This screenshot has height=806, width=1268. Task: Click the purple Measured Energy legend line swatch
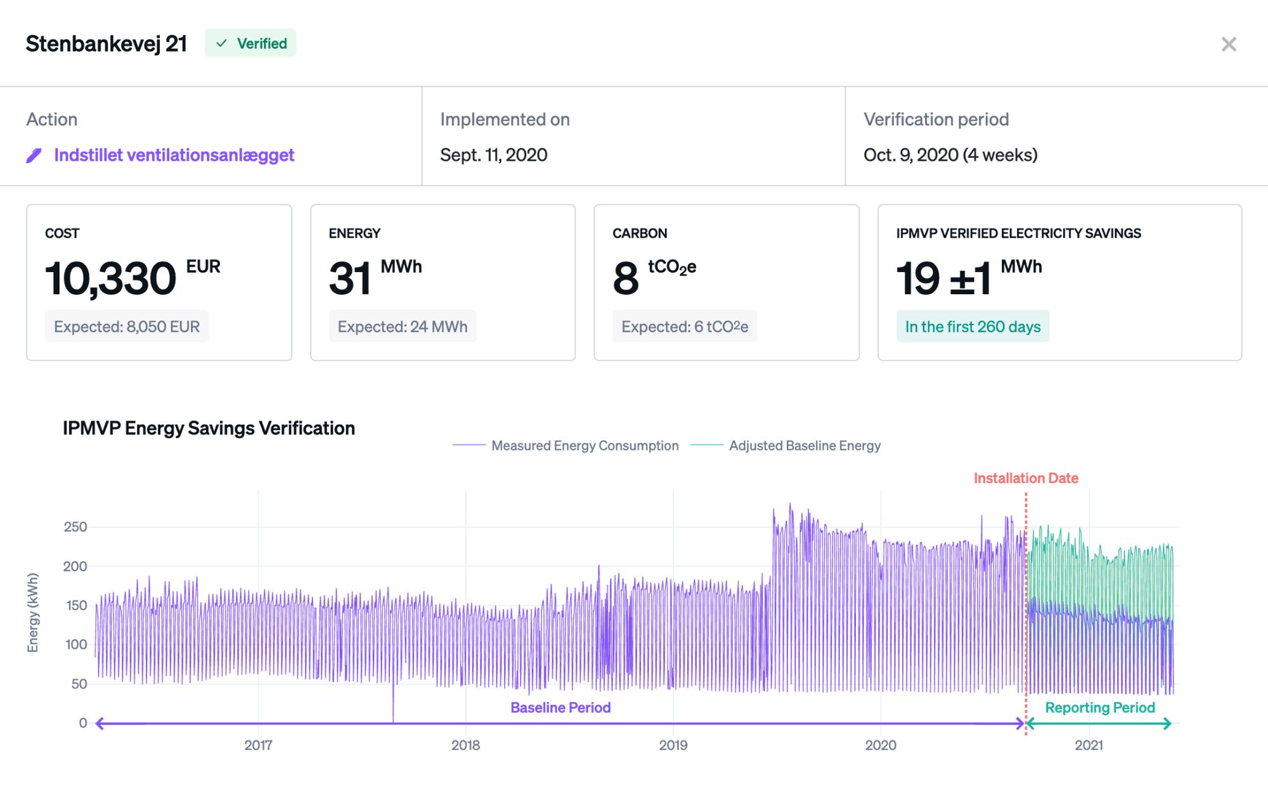(x=469, y=446)
